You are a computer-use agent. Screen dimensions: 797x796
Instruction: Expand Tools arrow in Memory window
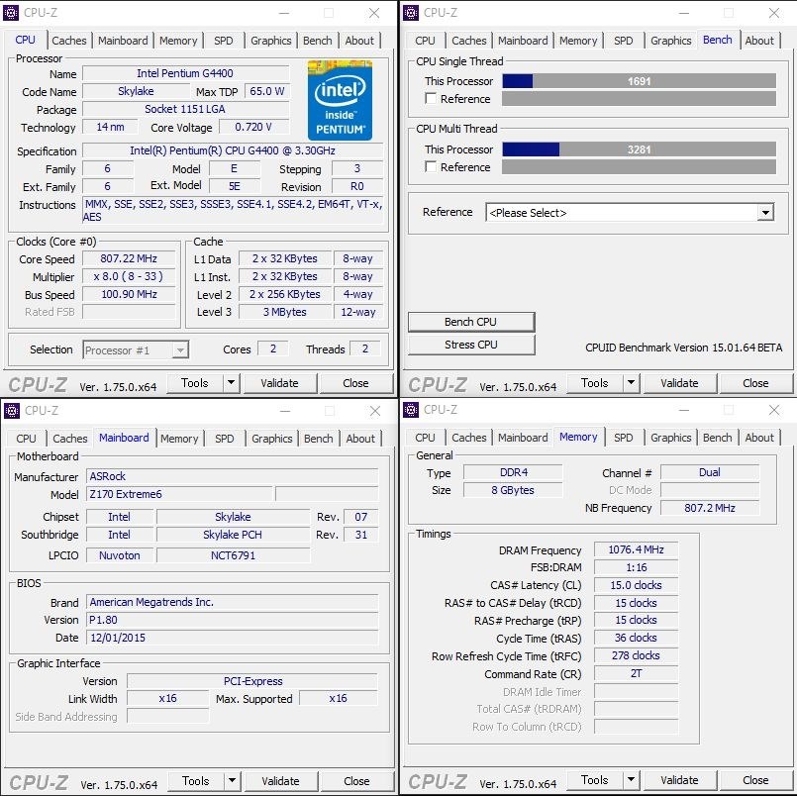[631, 779]
